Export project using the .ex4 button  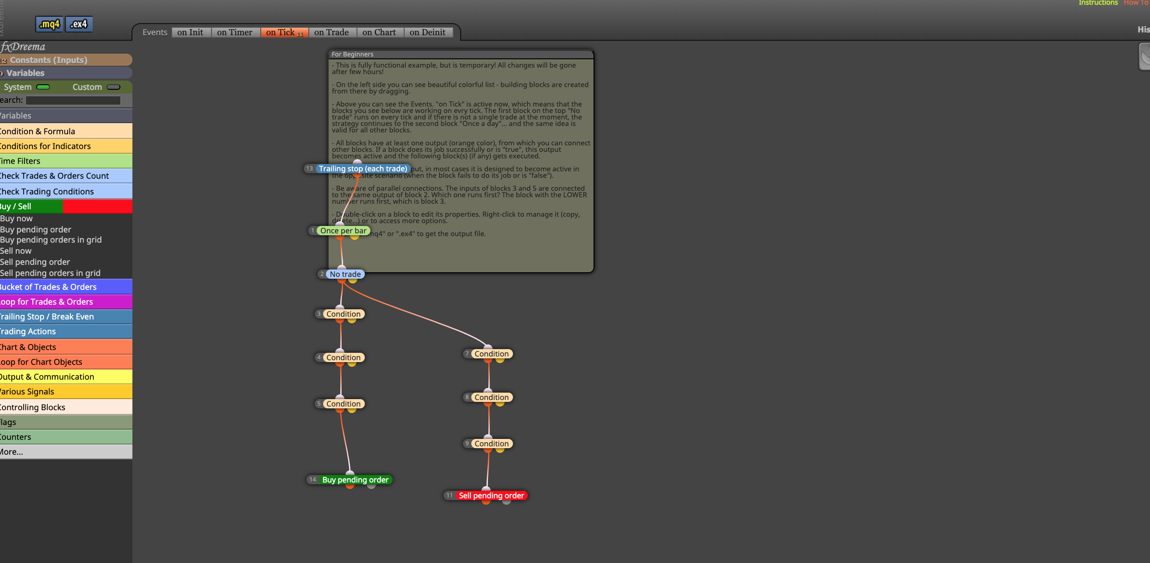pyautogui.click(x=79, y=24)
